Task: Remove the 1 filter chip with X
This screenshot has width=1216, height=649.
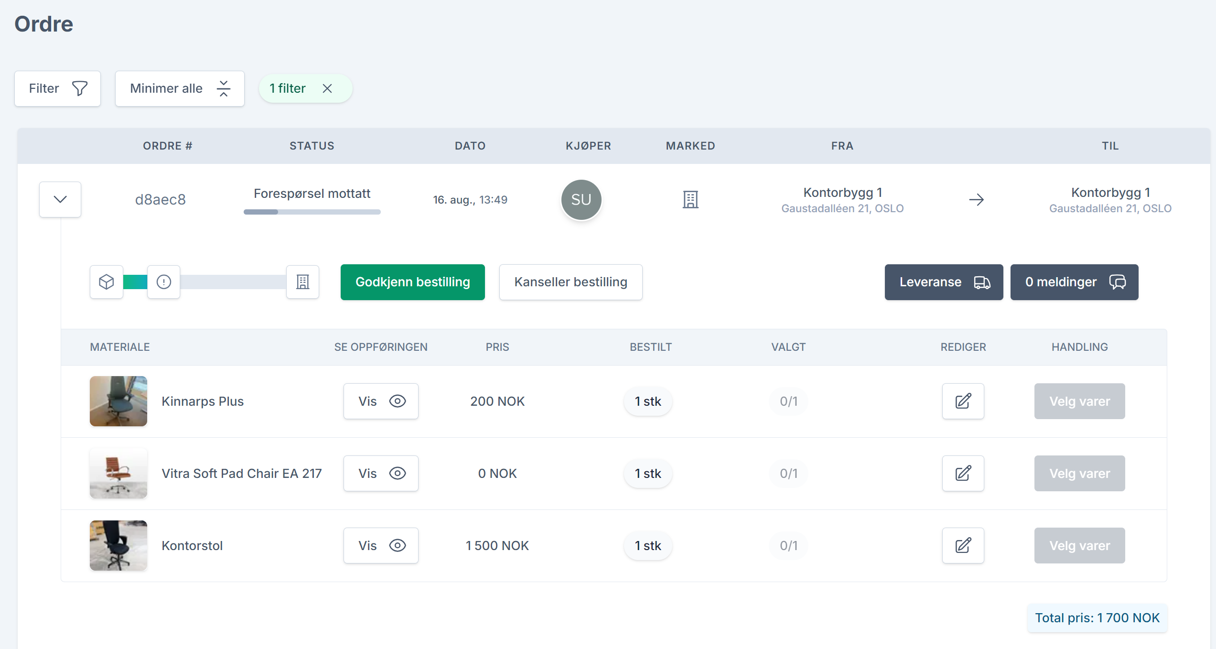Action: (x=327, y=88)
